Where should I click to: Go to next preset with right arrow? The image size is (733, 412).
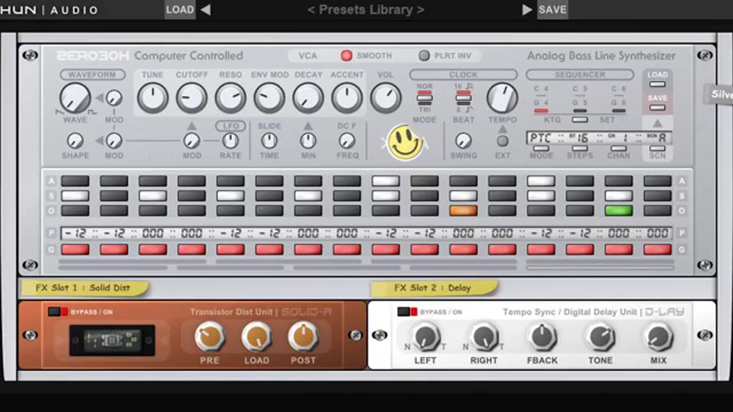pyautogui.click(x=527, y=10)
